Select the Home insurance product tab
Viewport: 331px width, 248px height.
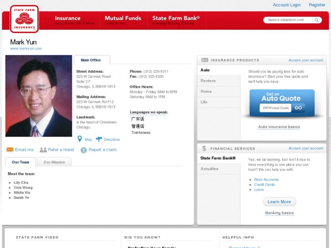click(219, 91)
